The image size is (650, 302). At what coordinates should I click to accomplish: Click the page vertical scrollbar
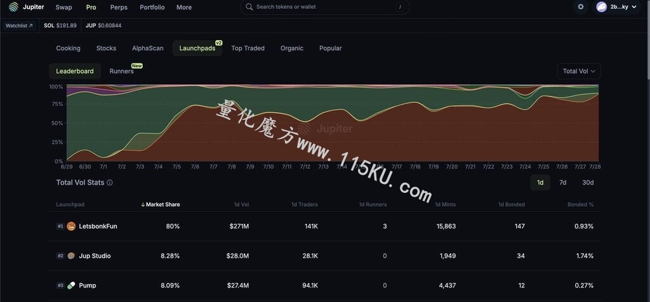(648, 39)
